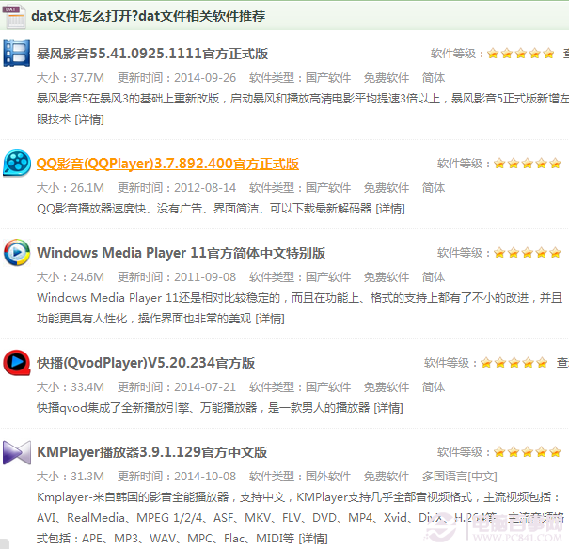
Task: Click the Windows Media Player icon
Action: coord(17,252)
